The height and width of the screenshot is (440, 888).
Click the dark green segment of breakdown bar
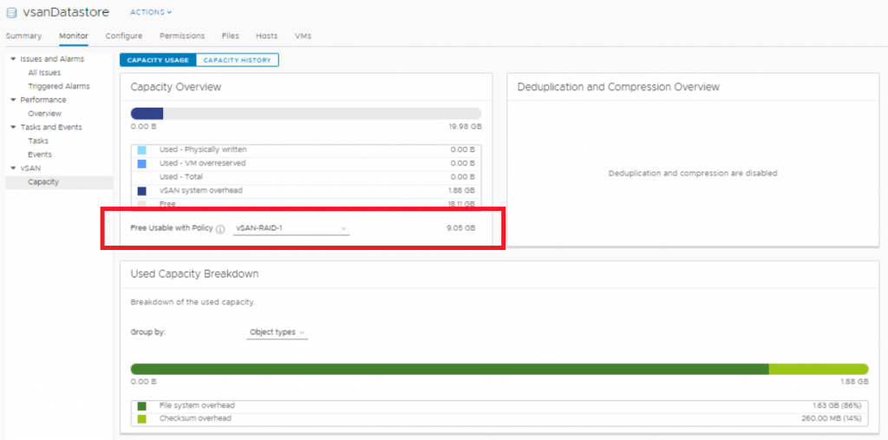(450, 369)
